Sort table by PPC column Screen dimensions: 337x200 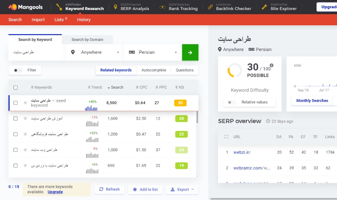[161, 87]
